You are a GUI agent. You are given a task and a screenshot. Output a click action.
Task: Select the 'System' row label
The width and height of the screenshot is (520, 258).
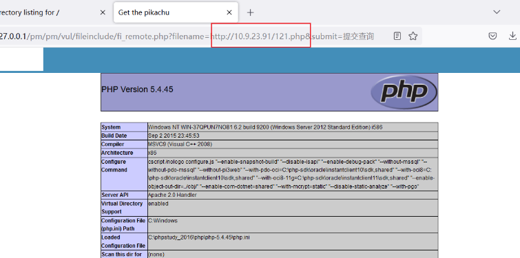111,127
